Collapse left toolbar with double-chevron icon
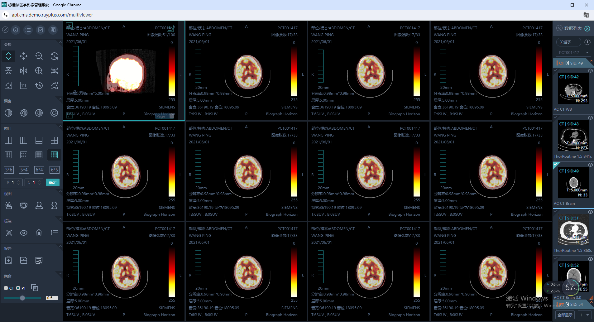Screen dimensions: 594x322 click(5, 30)
